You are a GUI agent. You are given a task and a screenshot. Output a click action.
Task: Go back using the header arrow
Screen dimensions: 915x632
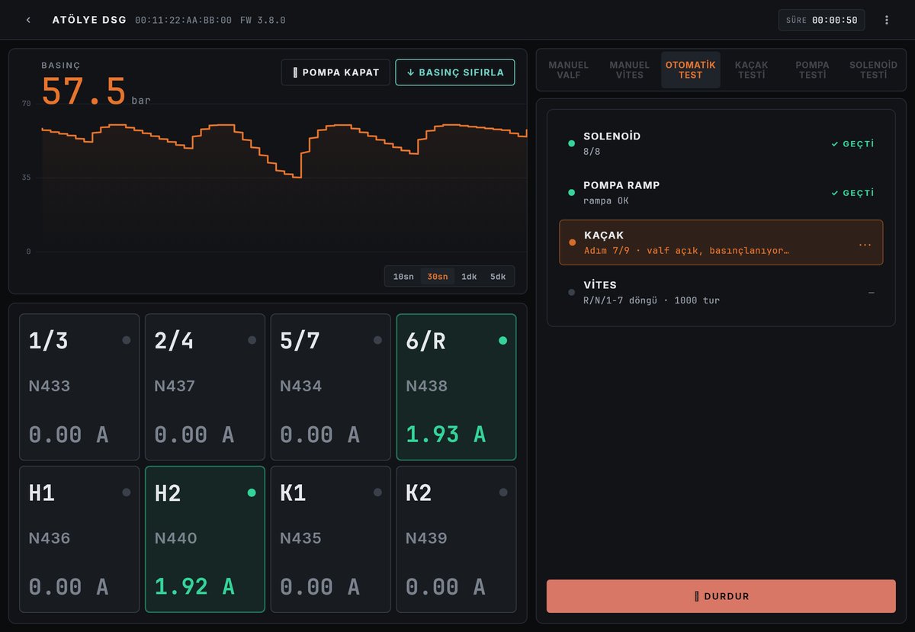(x=28, y=20)
